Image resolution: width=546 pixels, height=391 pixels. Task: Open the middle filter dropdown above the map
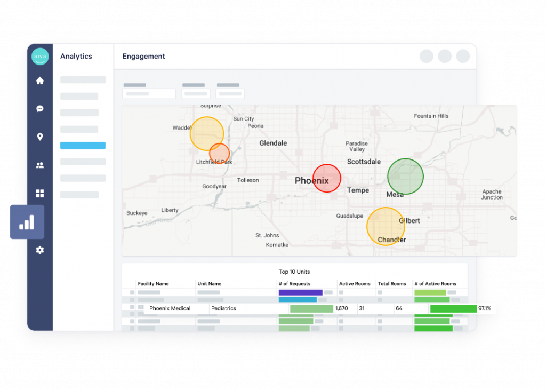[195, 93]
